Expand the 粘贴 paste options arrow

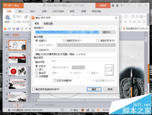(10, 22)
